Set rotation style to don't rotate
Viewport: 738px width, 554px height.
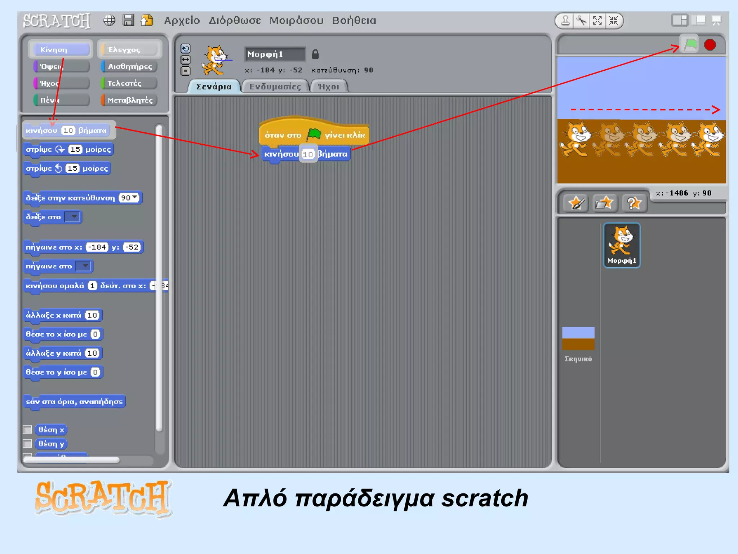click(185, 71)
